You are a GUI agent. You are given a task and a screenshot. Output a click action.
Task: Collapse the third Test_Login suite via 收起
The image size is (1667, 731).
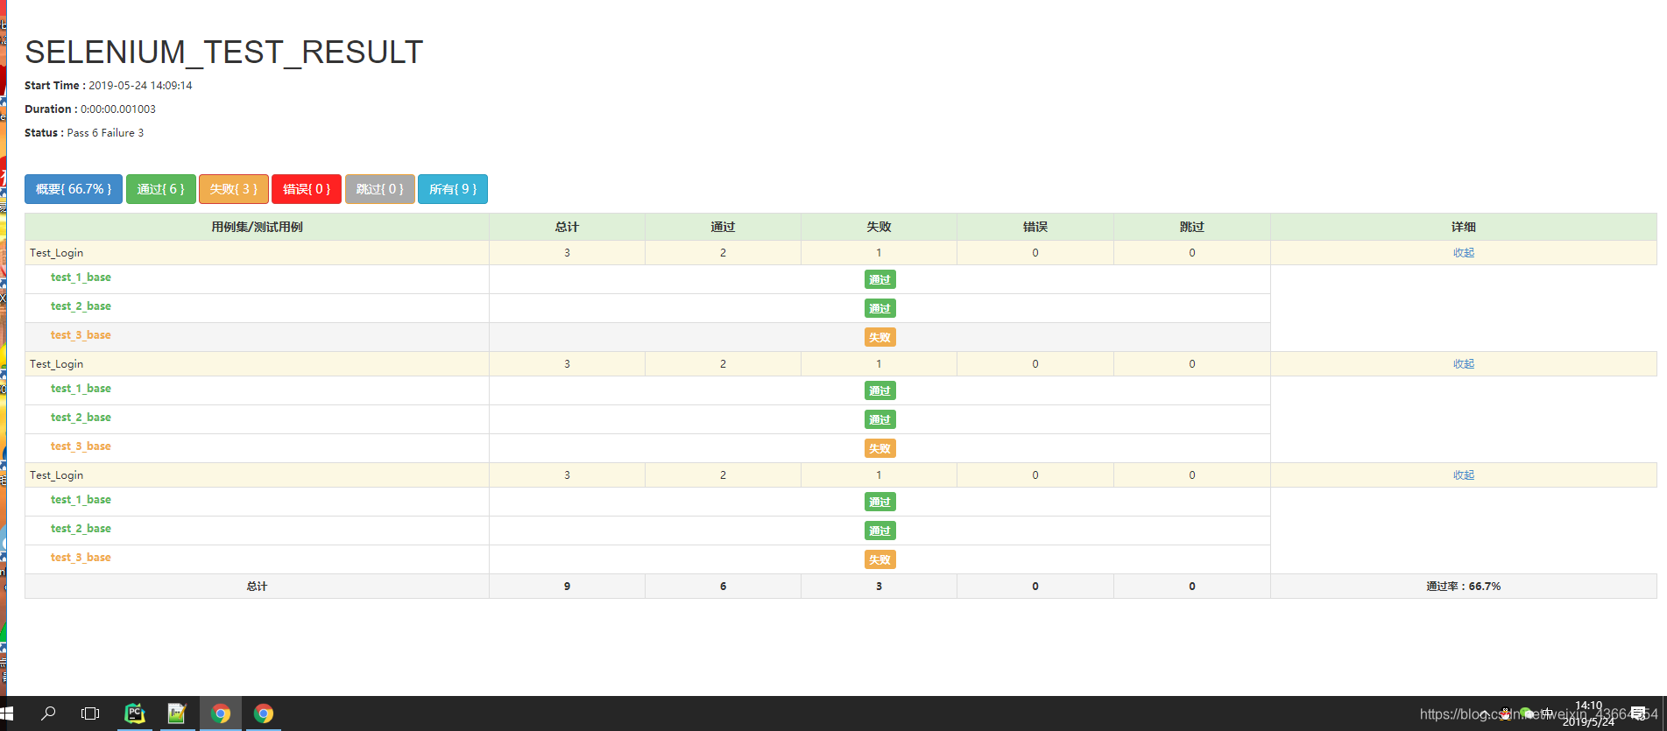point(1464,475)
